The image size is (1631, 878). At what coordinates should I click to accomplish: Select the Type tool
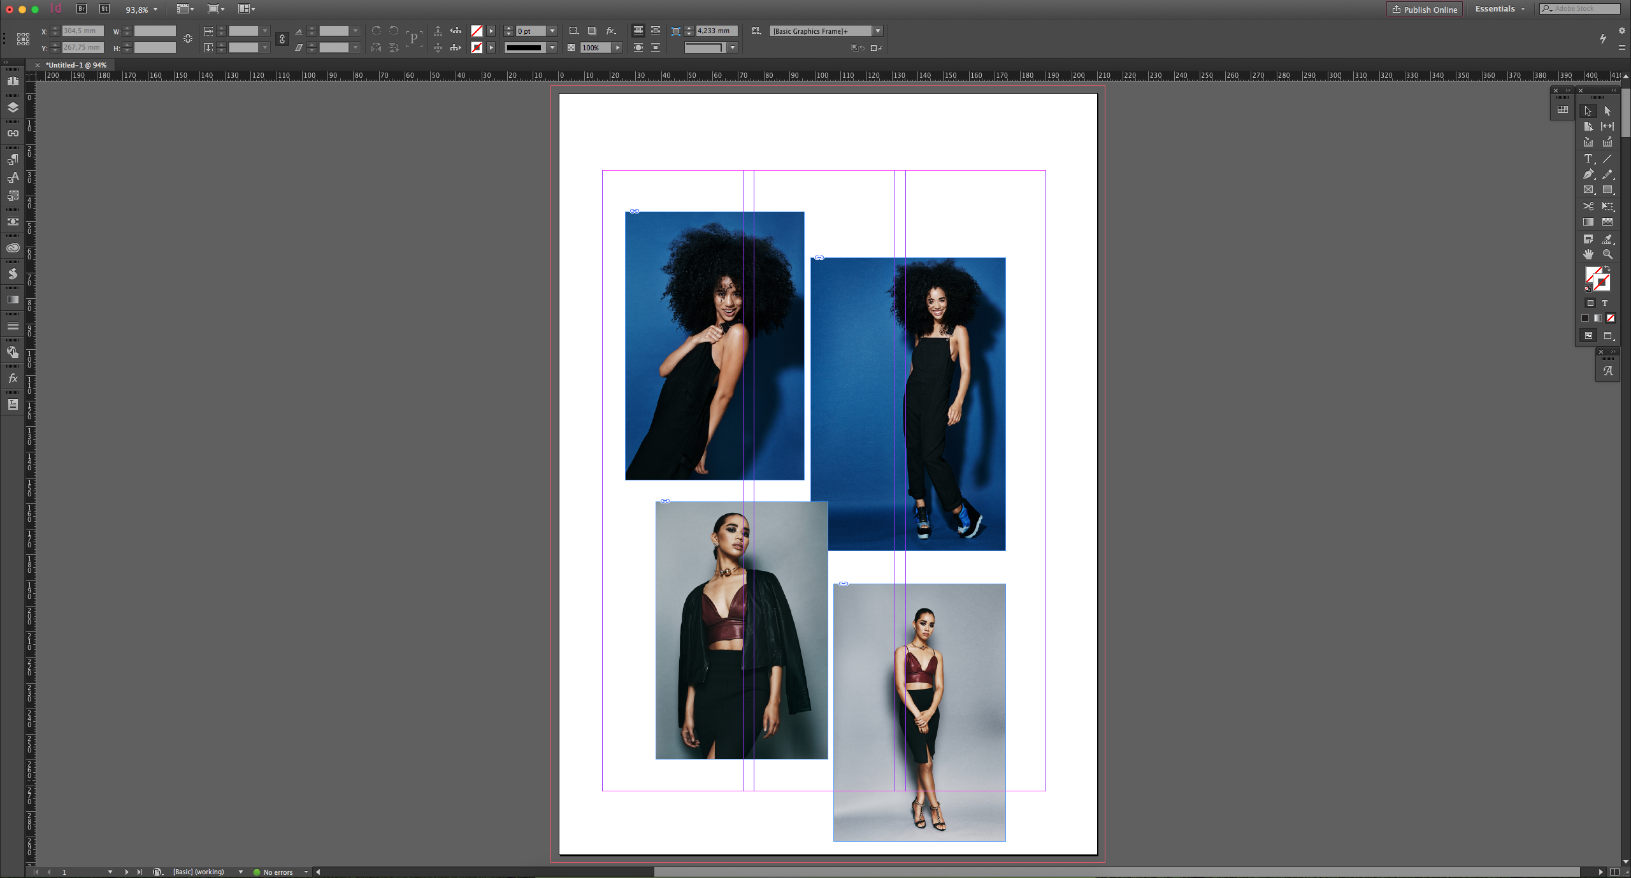pyautogui.click(x=1588, y=159)
